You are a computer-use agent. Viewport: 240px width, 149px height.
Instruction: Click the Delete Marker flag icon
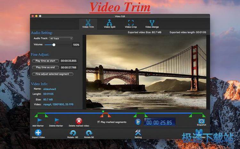click(57, 121)
